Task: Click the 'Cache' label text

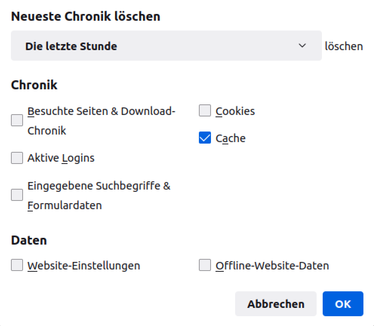Action: click(231, 138)
